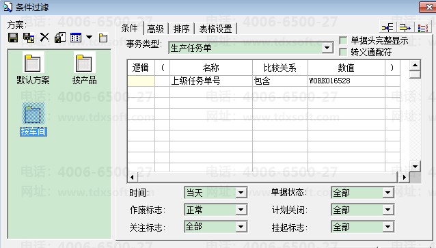Open the 单据状态 dropdown
Screen dimensions: 436x248
pyautogui.click(x=388, y=193)
